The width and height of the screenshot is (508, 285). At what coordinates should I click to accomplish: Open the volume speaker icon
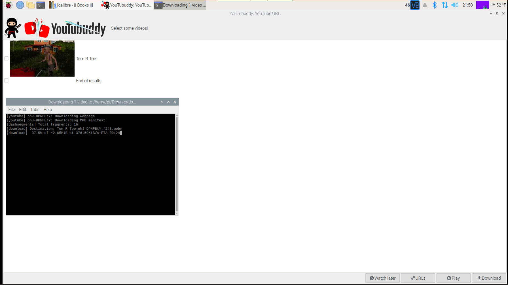tap(455, 5)
